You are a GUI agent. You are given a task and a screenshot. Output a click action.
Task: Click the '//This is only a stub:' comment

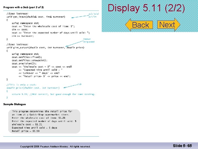tap(21, 85)
